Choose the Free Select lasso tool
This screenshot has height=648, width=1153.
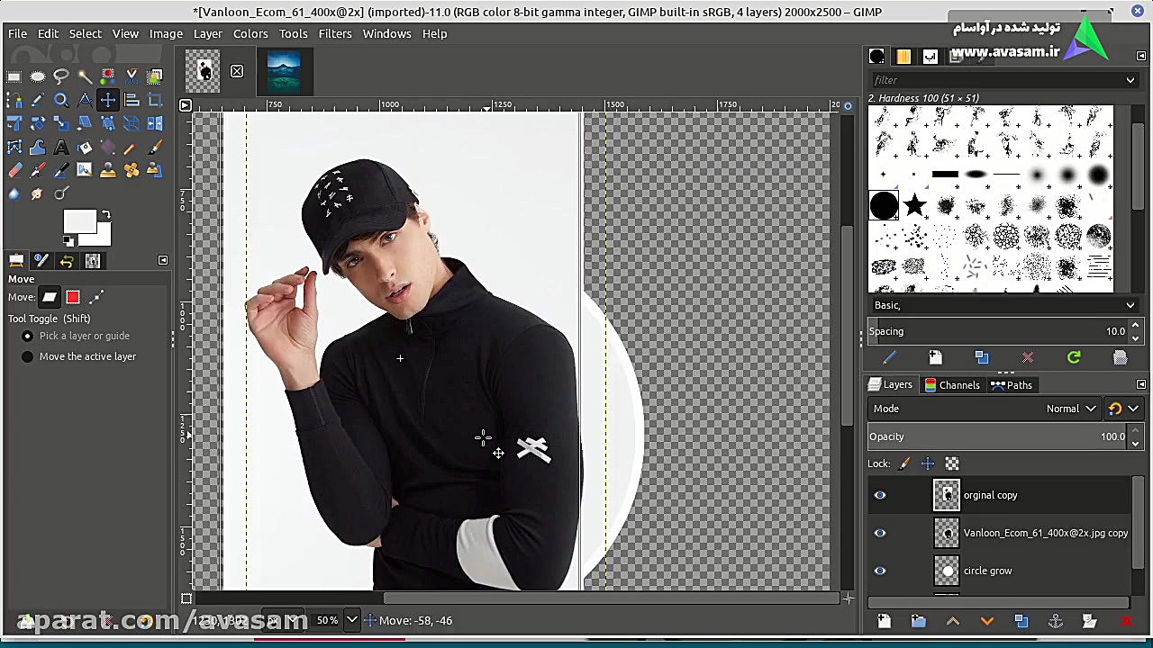click(61, 76)
